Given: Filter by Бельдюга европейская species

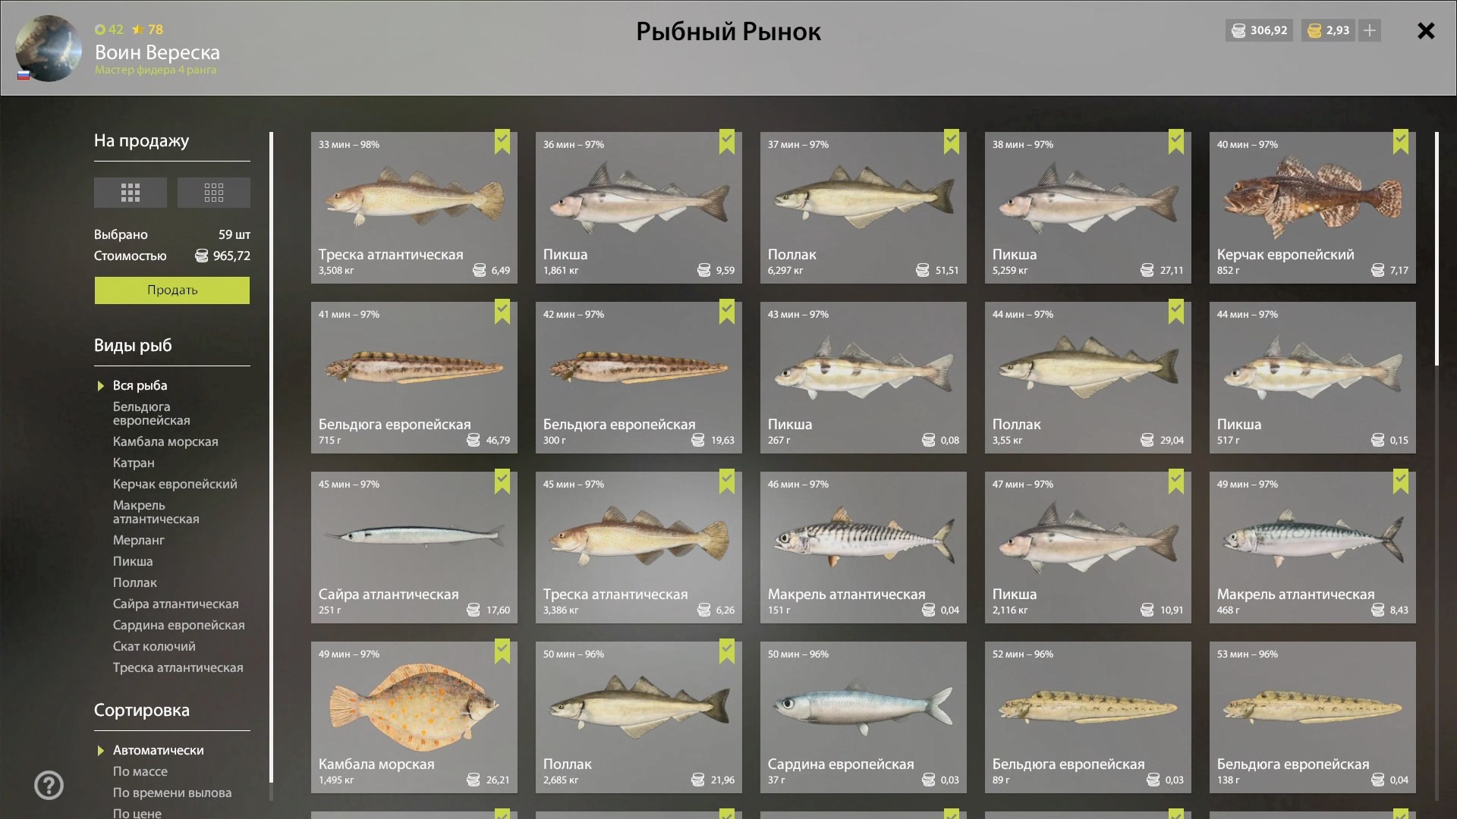Looking at the screenshot, I should point(152,413).
